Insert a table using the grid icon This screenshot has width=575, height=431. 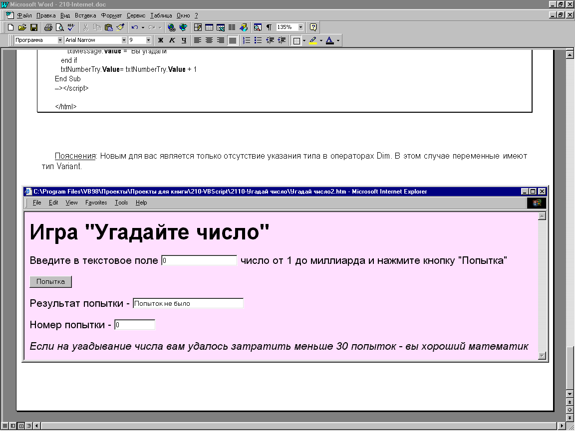coord(209,27)
